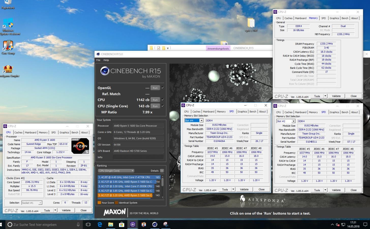This screenshot has width=370, height=229.
Task: Click the Tools button in the Slot #4 SPD window
Action: (225, 189)
